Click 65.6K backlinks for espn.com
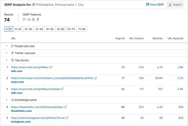The image size is (188, 126). click(x=159, y=78)
